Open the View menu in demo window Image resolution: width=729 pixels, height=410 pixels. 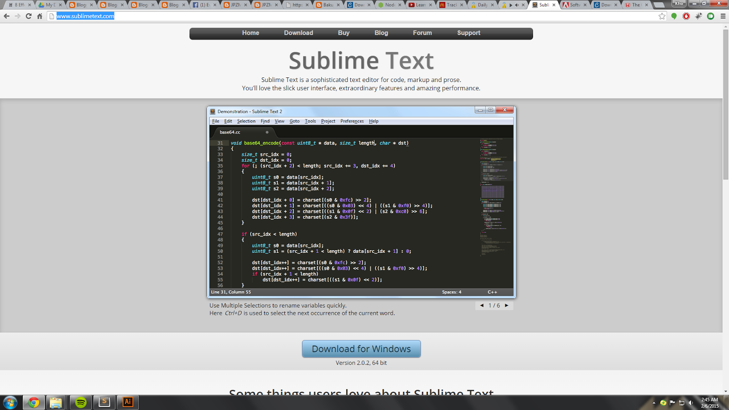click(x=279, y=121)
